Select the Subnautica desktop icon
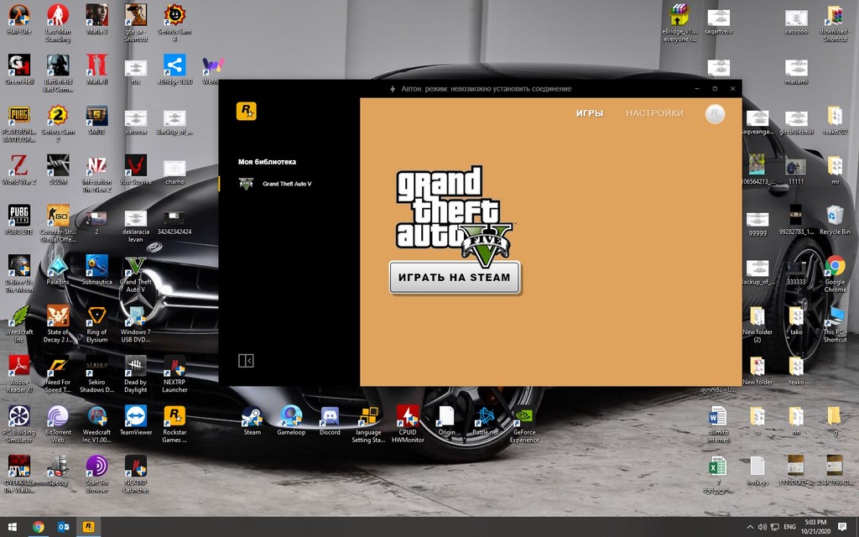The image size is (859, 537). [x=96, y=270]
